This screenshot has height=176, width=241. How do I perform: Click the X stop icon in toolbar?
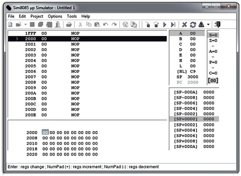click(x=184, y=24)
